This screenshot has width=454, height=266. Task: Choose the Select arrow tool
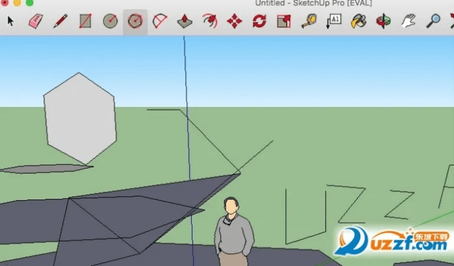click(11, 21)
